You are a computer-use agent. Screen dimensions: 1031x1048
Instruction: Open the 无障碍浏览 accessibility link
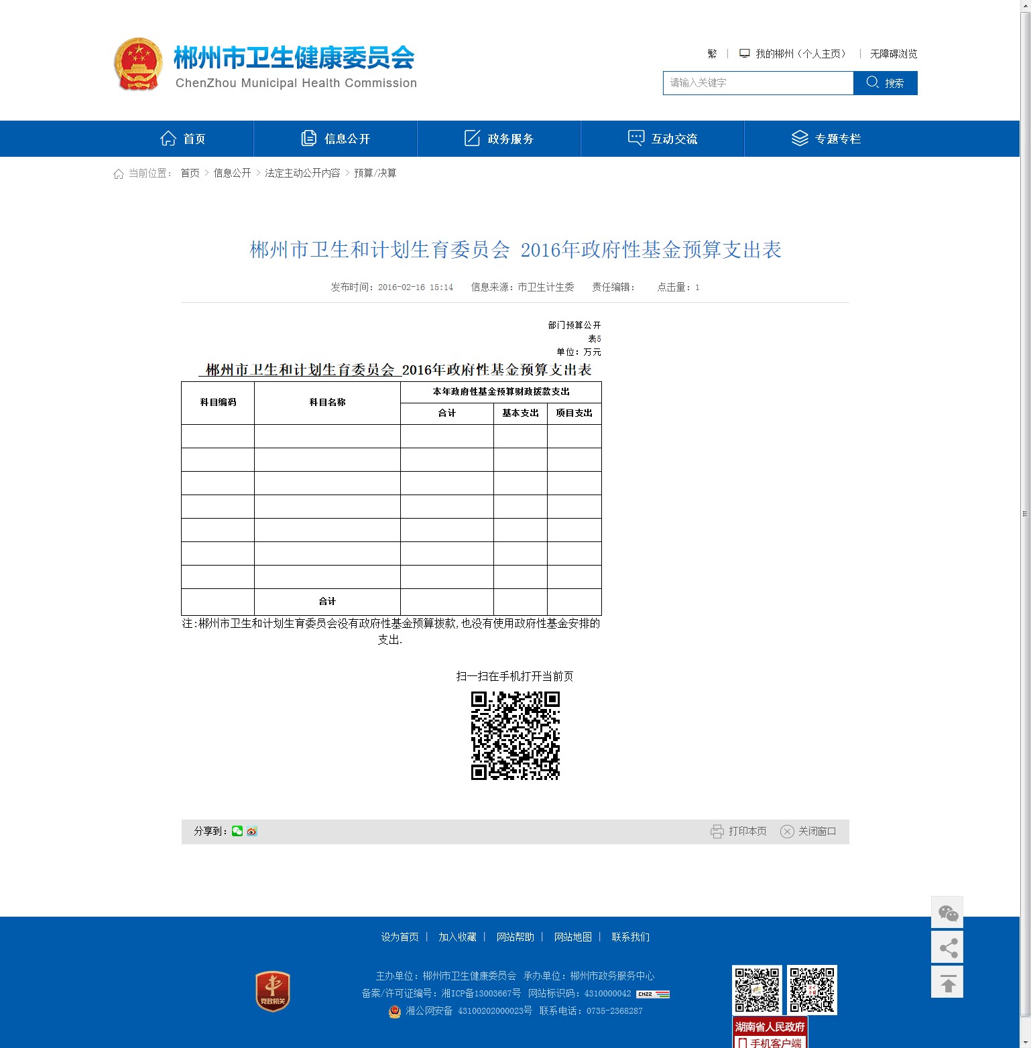click(893, 54)
